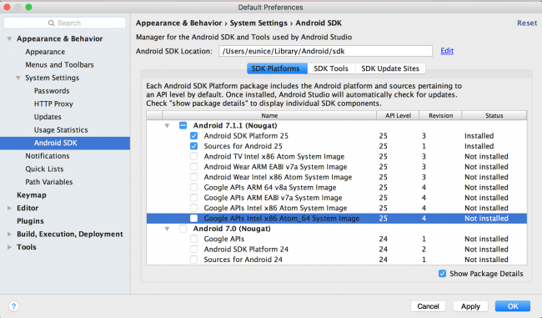
Task: Check Google APIs Intel x86 Atom_64 System Image
Action: (x=194, y=219)
